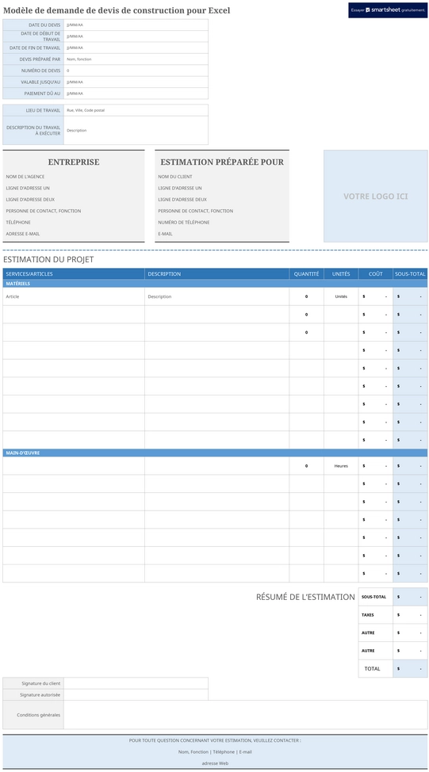The height and width of the screenshot is (772, 429).
Task: Click the Conditions générales text area
Action: 246,715
